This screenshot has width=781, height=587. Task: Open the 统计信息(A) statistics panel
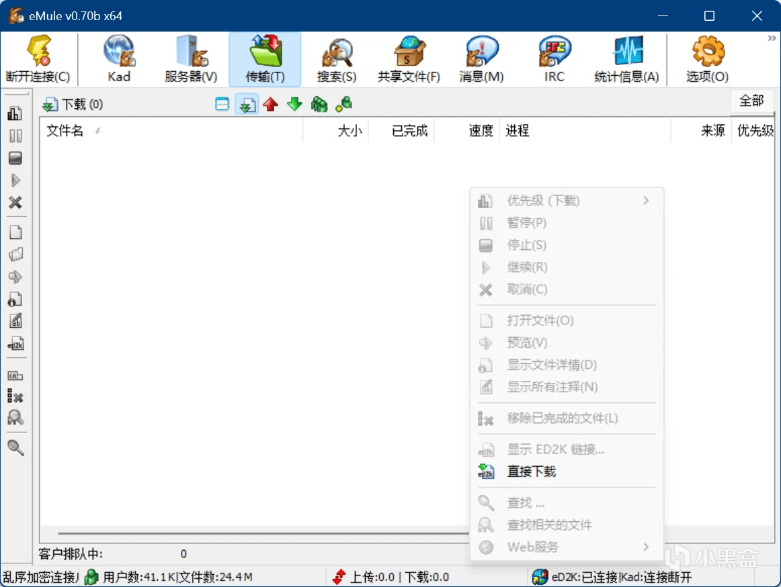(x=626, y=59)
